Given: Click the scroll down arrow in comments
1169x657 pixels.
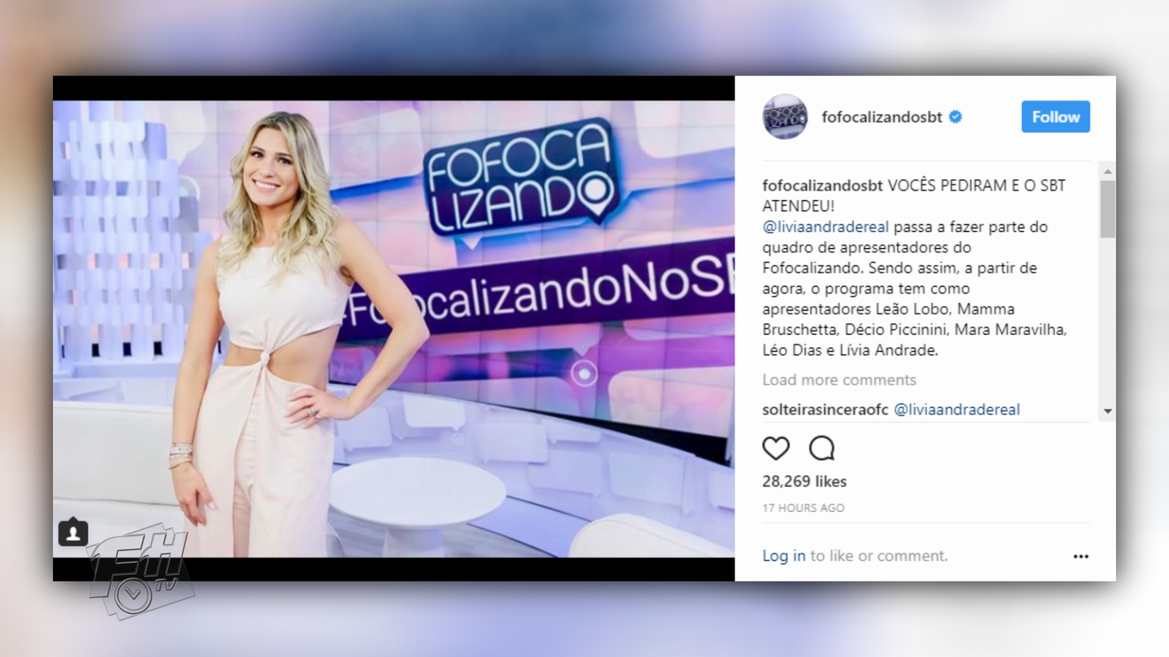Looking at the screenshot, I should [x=1108, y=411].
